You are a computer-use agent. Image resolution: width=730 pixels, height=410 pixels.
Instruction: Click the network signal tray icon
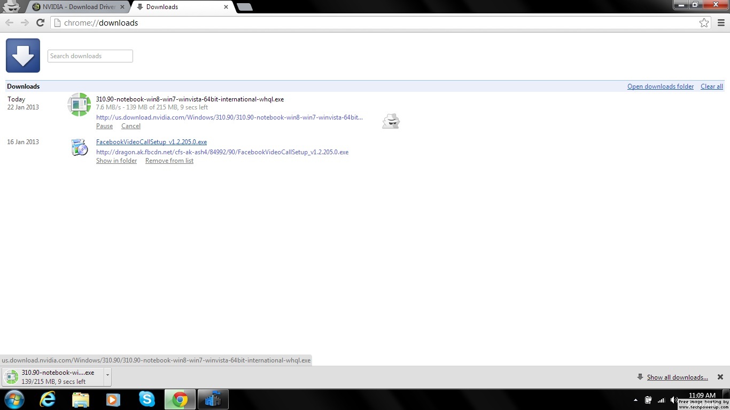click(x=661, y=400)
